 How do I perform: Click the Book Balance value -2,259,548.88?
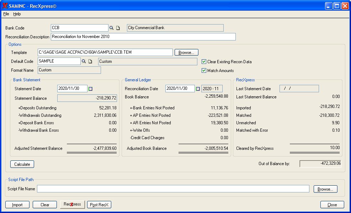pos(216,96)
